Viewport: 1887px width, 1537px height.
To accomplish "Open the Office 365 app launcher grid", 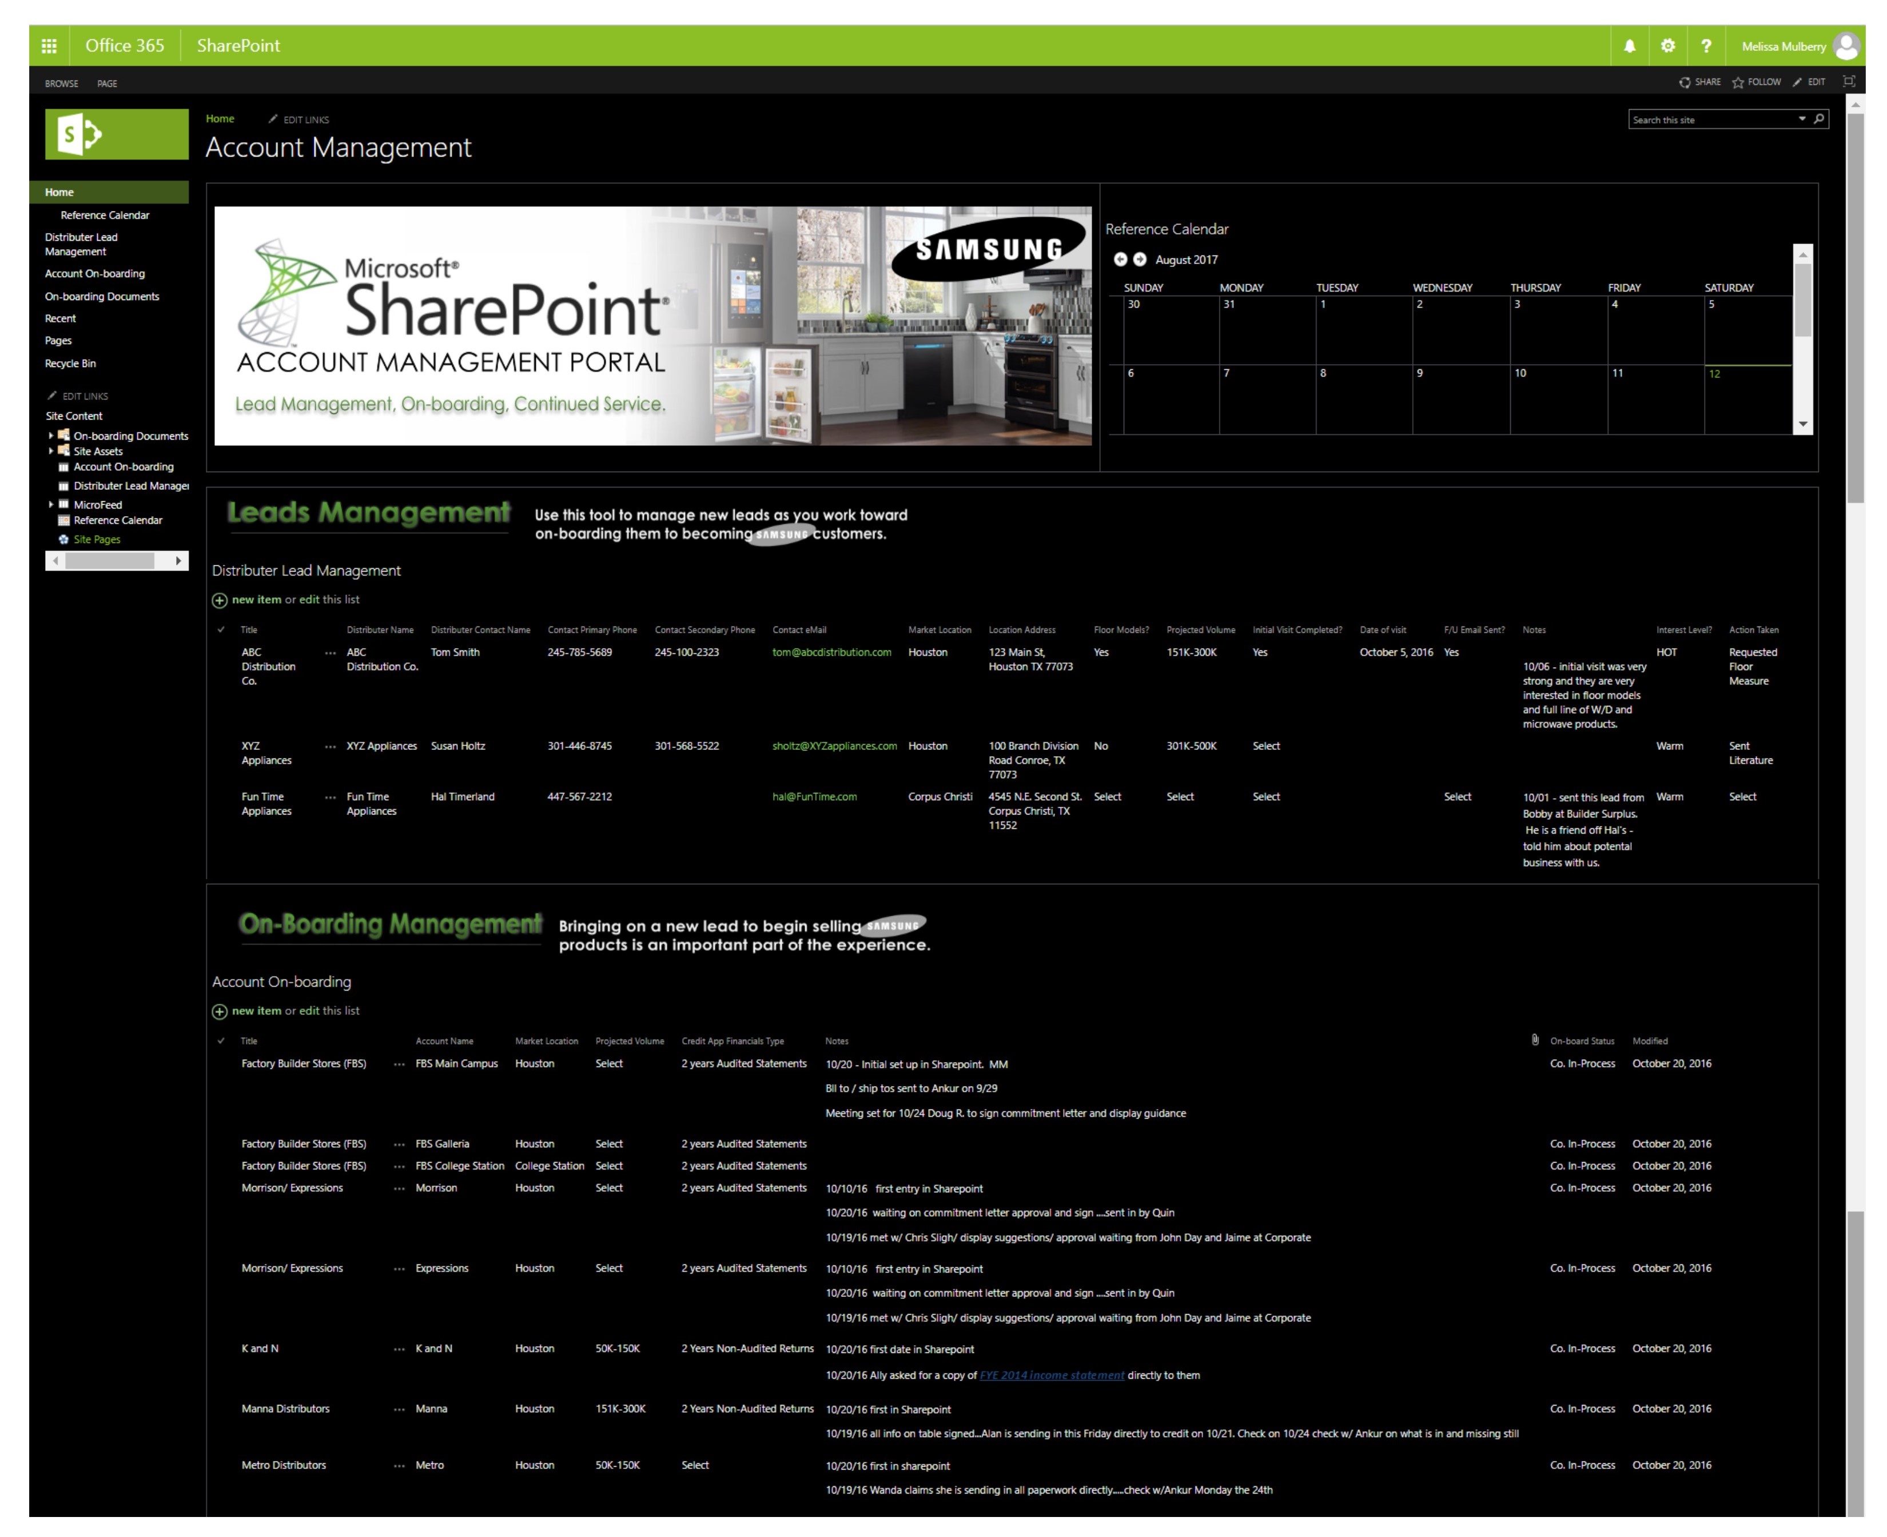I will [x=49, y=46].
